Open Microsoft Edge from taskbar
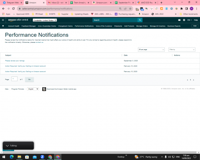The width and height of the screenshot is (200, 160). pos(12,157)
